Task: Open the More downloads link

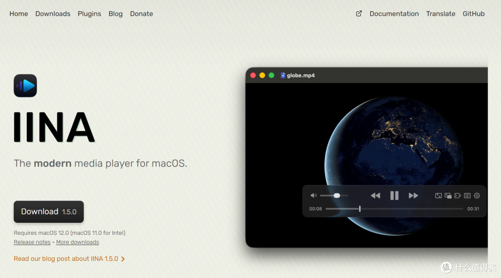Action: pos(77,242)
